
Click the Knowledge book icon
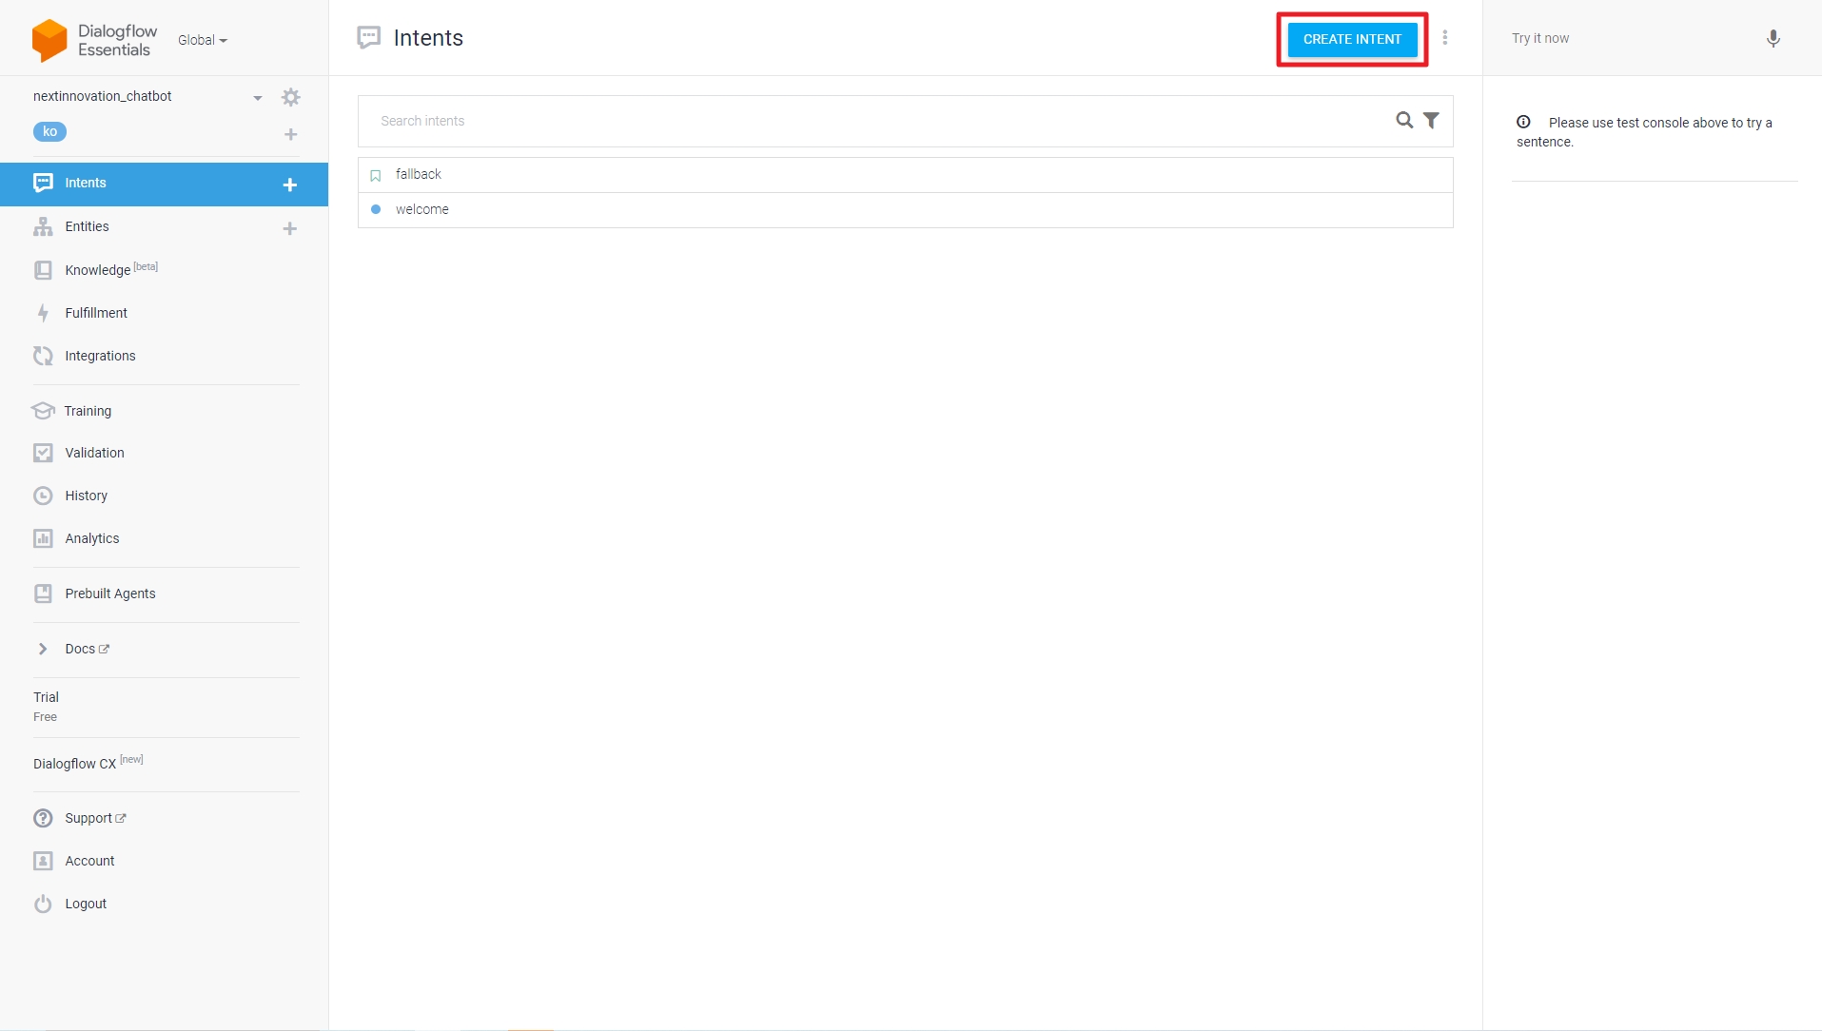coord(43,270)
